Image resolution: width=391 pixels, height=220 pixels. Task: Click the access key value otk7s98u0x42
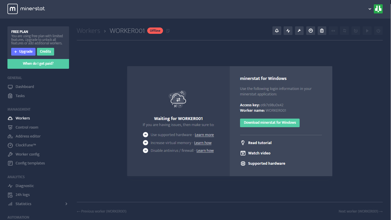272,105
